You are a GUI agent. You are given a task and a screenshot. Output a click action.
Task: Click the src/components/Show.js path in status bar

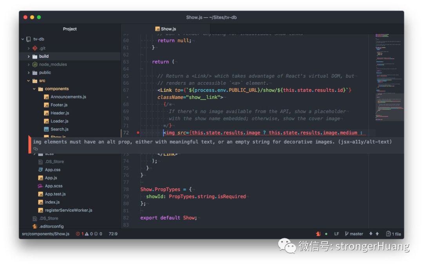pos(45,234)
